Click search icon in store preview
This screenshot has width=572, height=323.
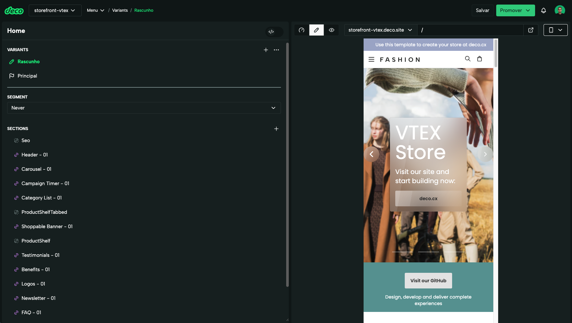tap(468, 59)
